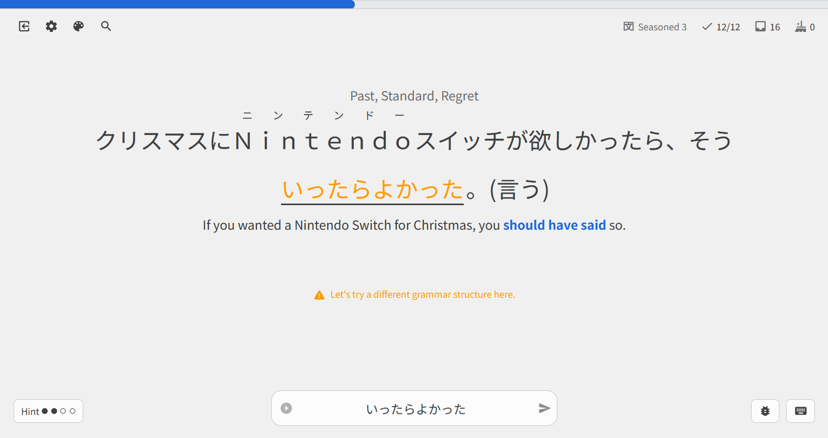Open the settings gear icon
Viewport: 828px width, 438px height.
[x=51, y=26]
